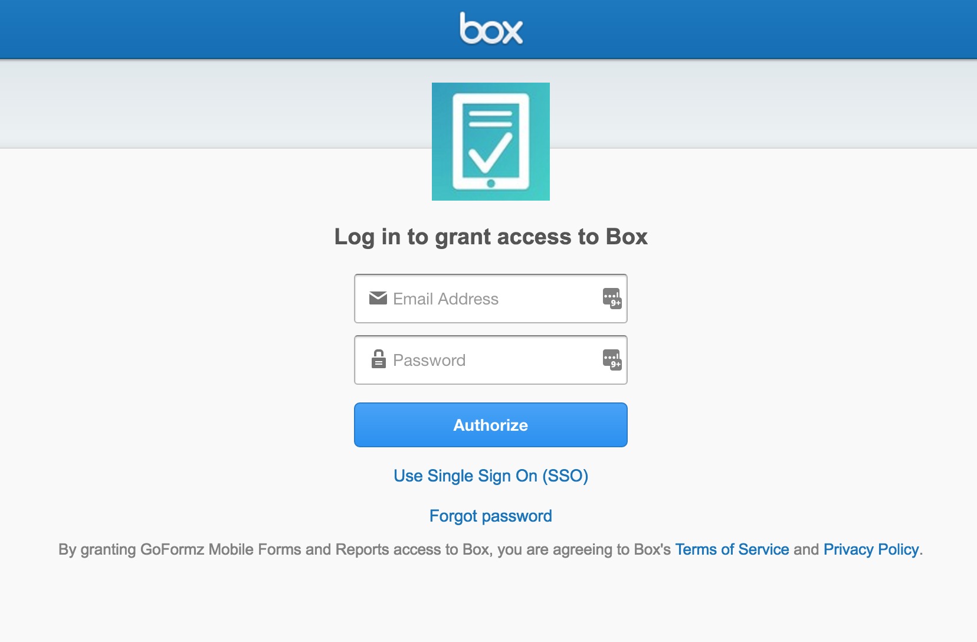Open the password manager icon in the Password field
The image size is (977, 642).
coord(612,359)
